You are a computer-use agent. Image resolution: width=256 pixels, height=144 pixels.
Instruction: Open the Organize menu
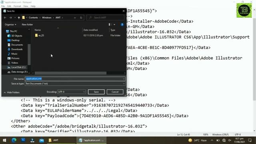[x=10, y=24]
